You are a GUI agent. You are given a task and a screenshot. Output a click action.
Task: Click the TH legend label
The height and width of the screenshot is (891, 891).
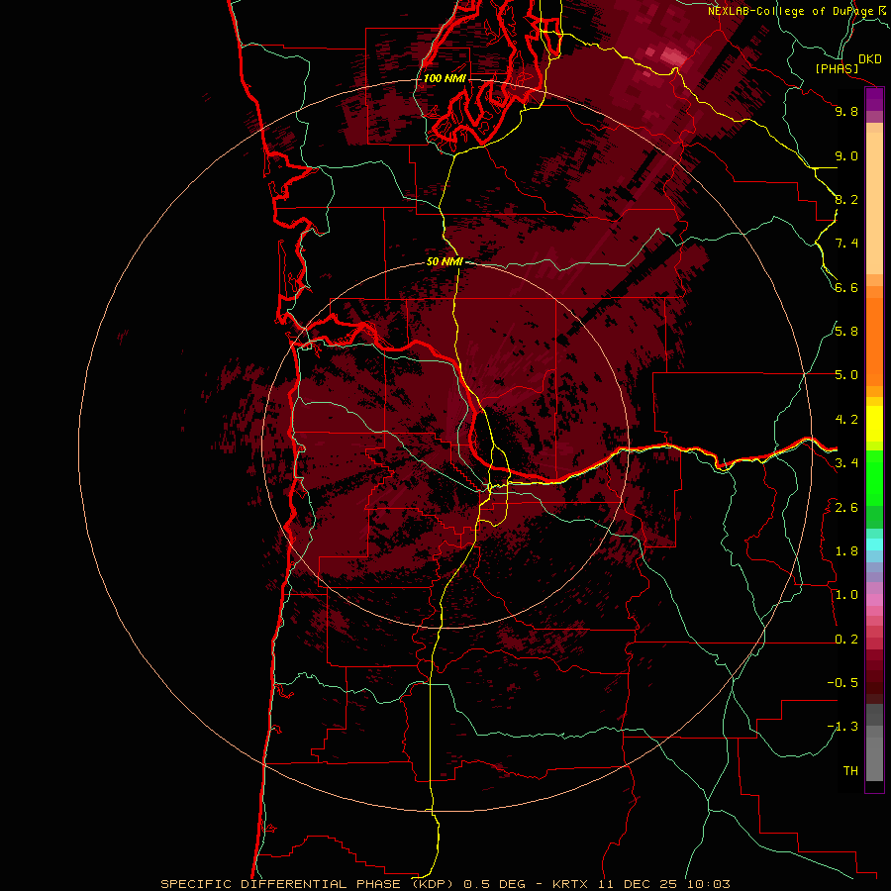pos(850,771)
